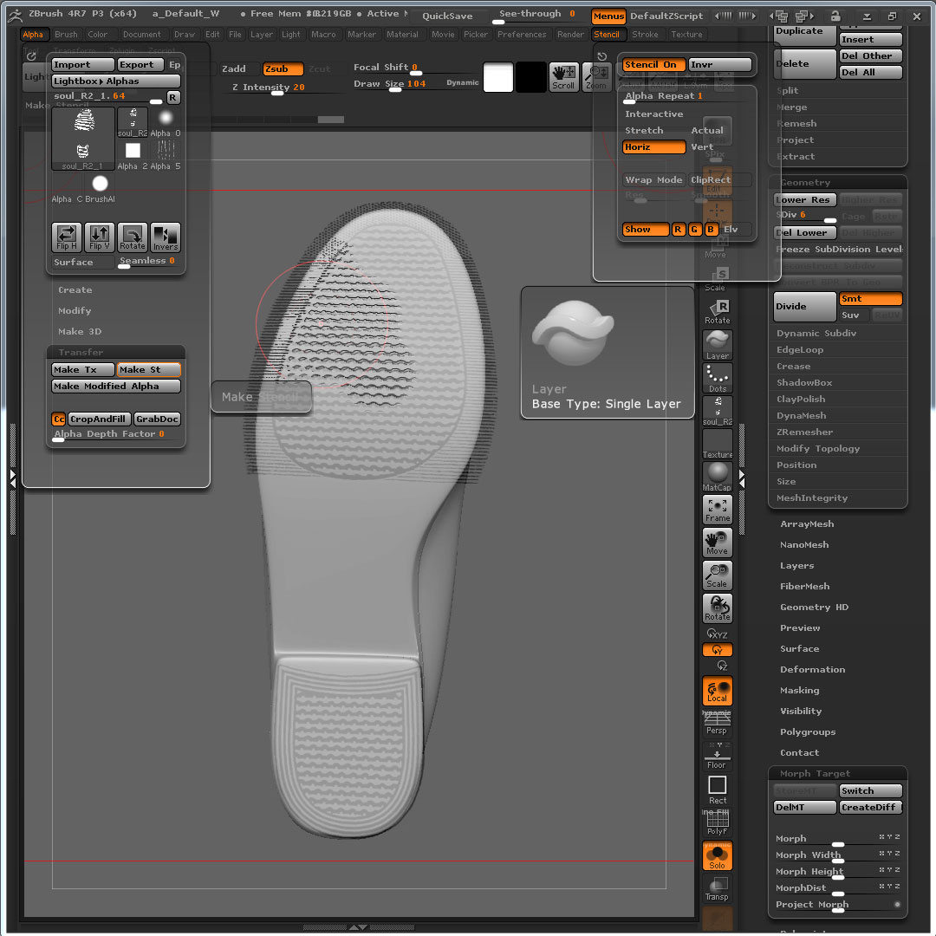Toggle Solo mode icon
The image size is (936, 936).
coord(717,856)
